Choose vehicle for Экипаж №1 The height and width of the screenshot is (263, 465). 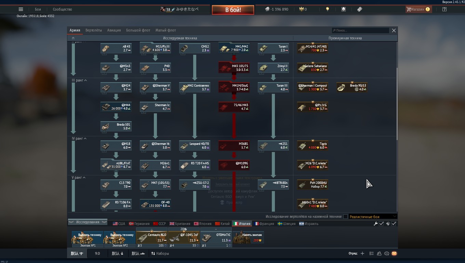pos(88,238)
